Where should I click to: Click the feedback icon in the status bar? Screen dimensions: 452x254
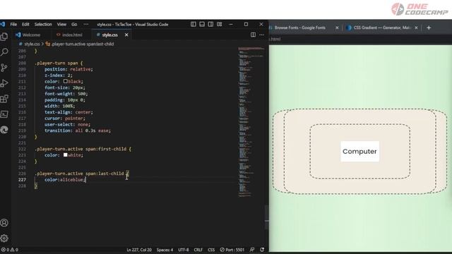click(252, 250)
